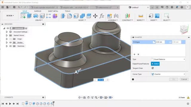
Task: Select the Fillet tool icon
Action: coord(70,16)
